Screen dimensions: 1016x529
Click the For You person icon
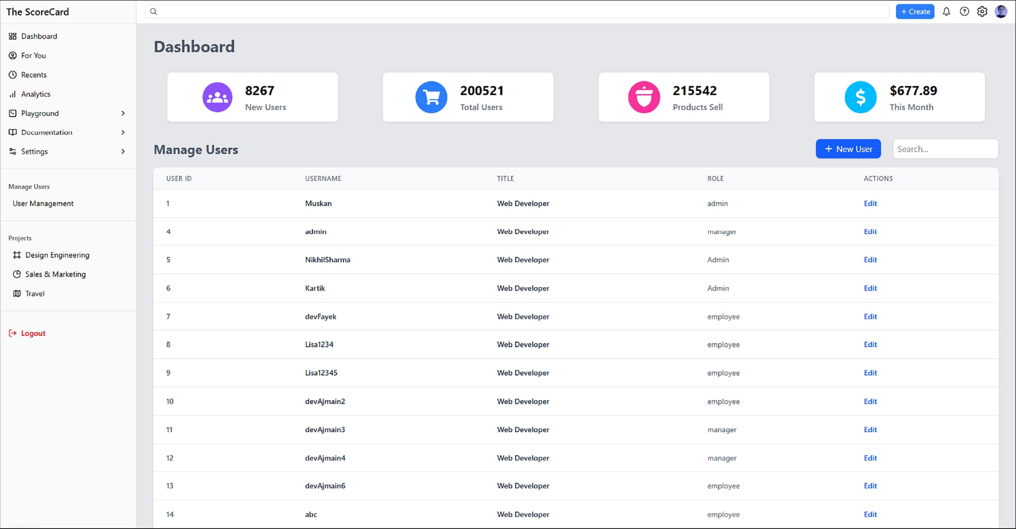13,56
